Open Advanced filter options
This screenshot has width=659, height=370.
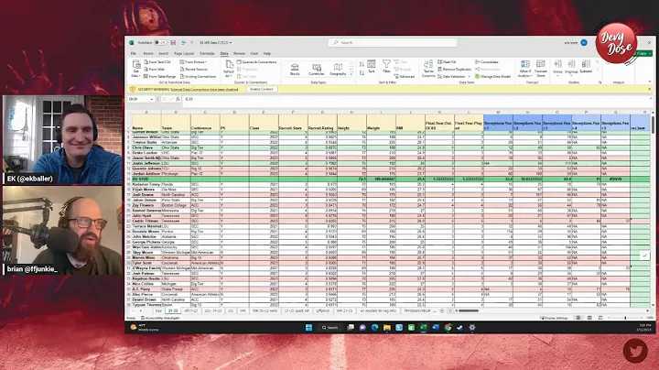(x=405, y=77)
